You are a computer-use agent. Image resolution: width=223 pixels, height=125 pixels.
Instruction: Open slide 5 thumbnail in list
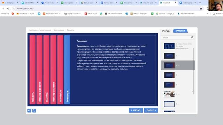169,75
